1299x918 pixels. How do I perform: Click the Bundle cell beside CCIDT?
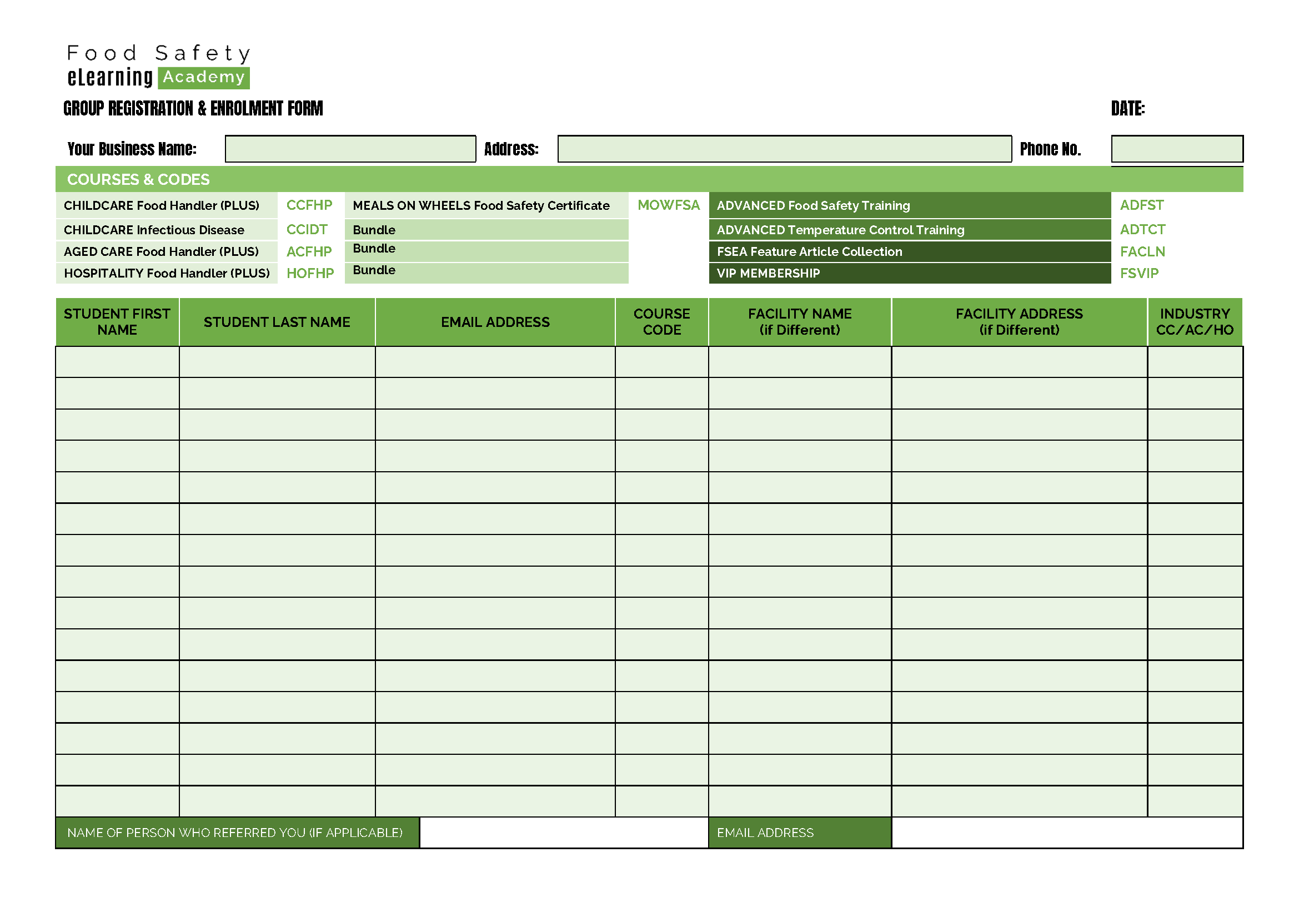486,230
